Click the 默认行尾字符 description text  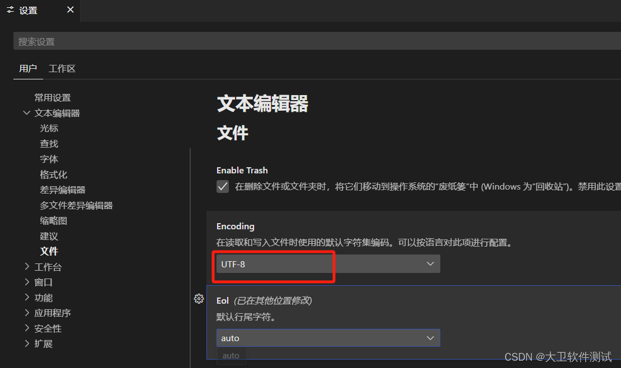coord(246,317)
